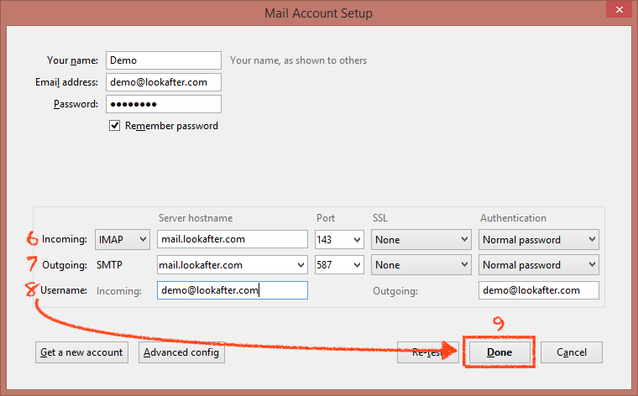Click the incoming server hostname field

coord(233,240)
